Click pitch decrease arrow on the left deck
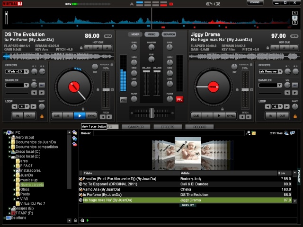This screenshot has width=303, height=227. point(103,117)
